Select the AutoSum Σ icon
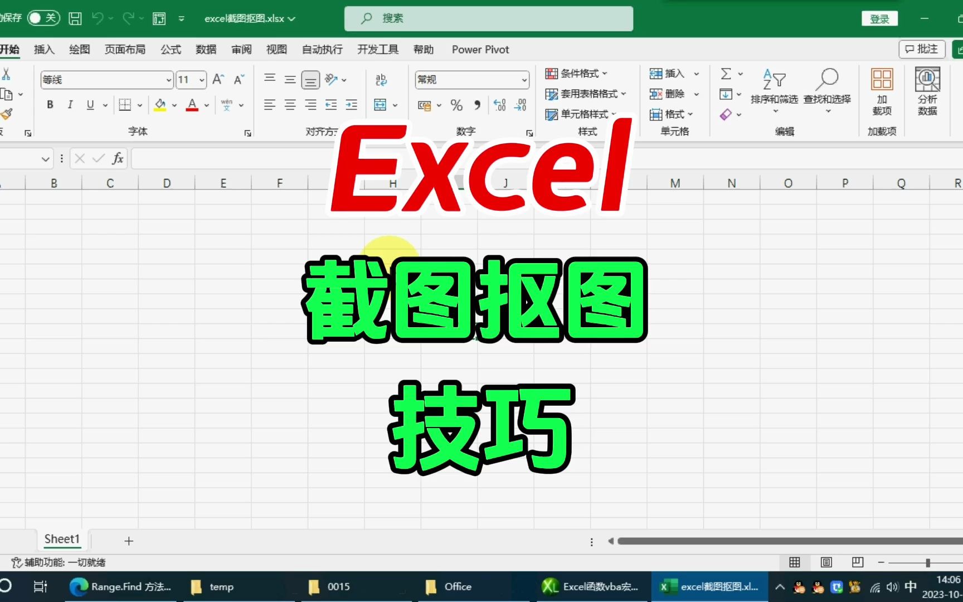 [727, 73]
